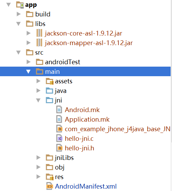
Task: Expand the jniLibs folder
Action: coord(39,158)
